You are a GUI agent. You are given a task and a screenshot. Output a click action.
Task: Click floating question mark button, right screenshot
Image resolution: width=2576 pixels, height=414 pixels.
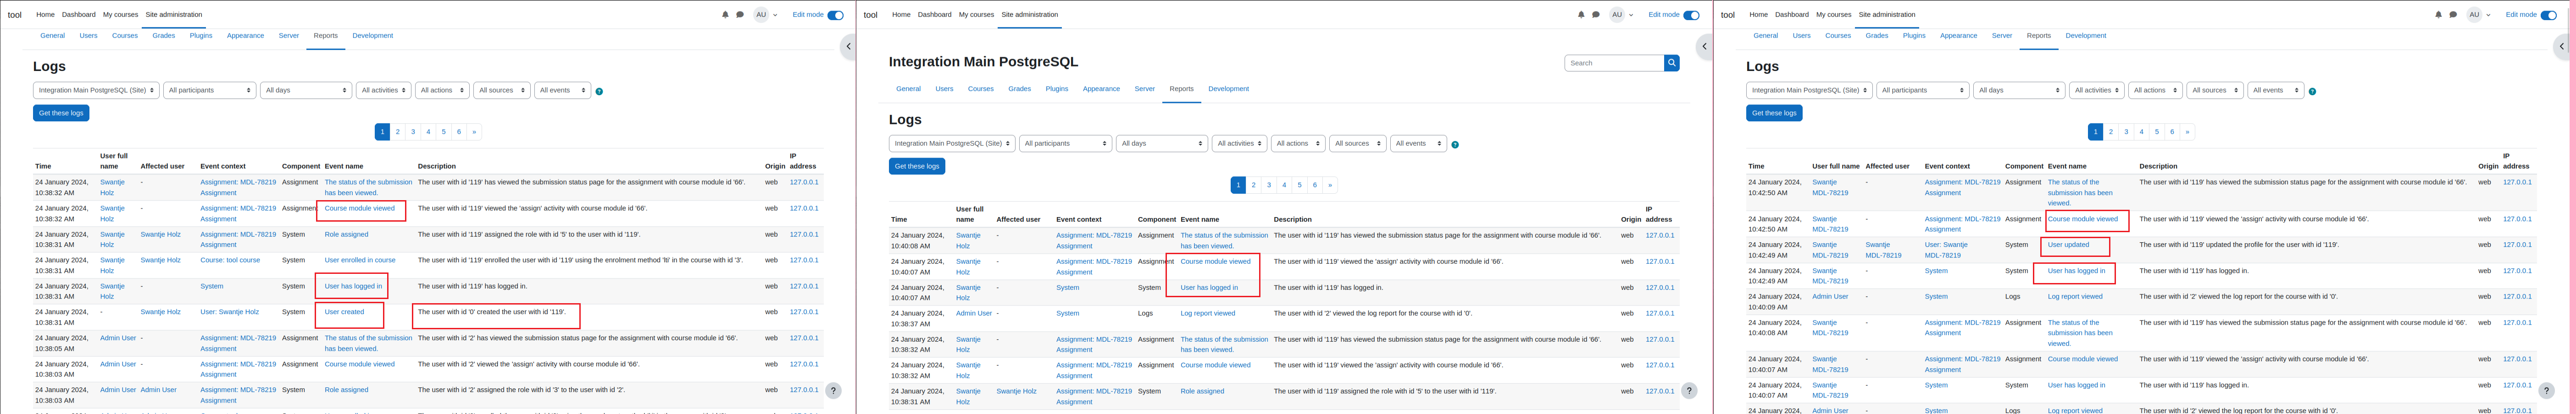(x=2546, y=391)
